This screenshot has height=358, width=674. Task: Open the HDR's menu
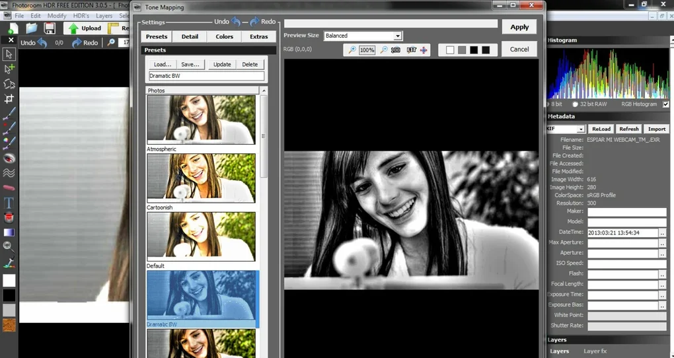pyautogui.click(x=81, y=15)
